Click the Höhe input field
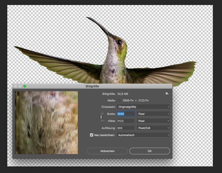Image resolution: width=222 pixels, height=173 pixels. (126, 121)
